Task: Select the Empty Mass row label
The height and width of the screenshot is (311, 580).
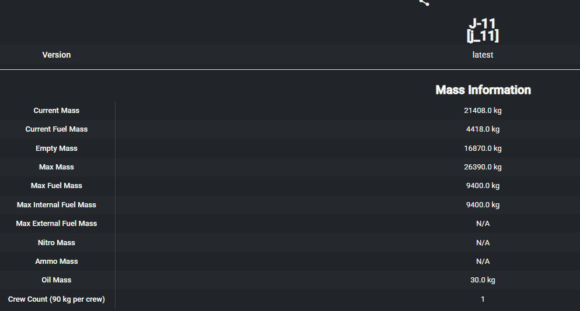Action: click(x=57, y=149)
